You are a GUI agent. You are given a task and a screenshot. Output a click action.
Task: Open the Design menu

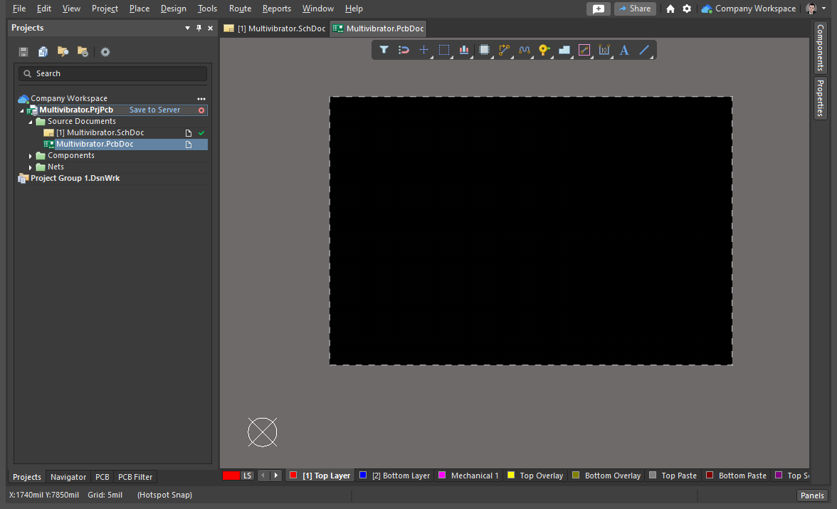173,9
